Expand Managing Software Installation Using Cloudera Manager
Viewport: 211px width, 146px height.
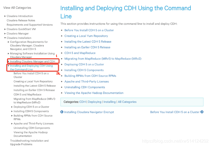pyautogui.click(x=8, y=53)
